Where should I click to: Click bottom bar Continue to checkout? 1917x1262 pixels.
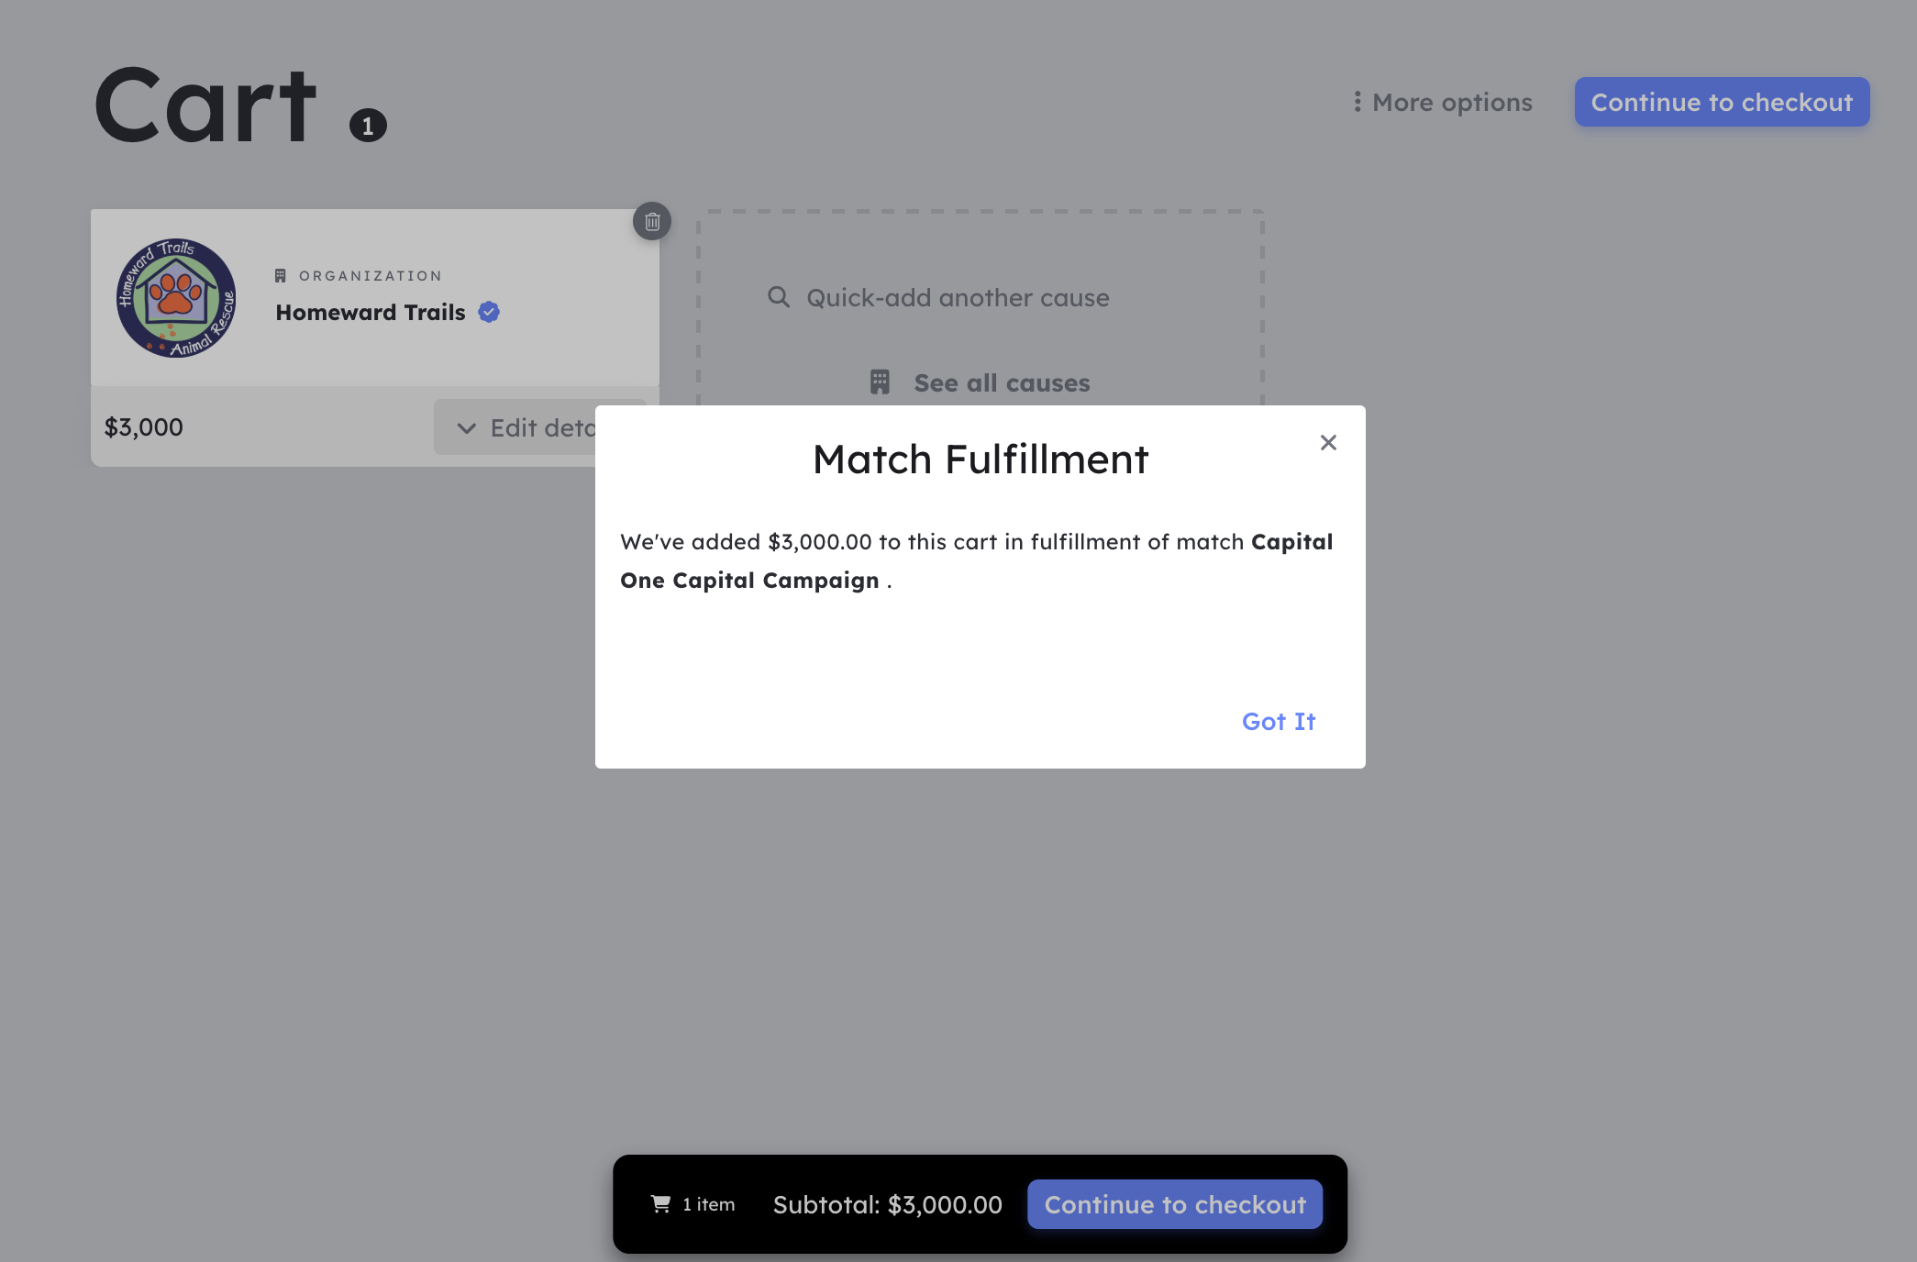coord(1175,1204)
